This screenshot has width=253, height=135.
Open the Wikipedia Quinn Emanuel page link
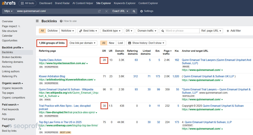pos(66,90)
